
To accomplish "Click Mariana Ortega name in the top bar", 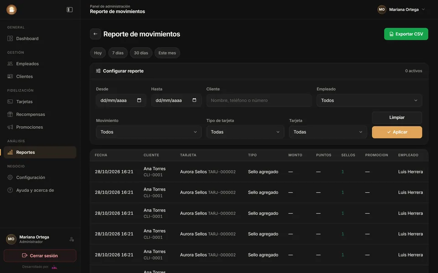I will pyautogui.click(x=404, y=10).
